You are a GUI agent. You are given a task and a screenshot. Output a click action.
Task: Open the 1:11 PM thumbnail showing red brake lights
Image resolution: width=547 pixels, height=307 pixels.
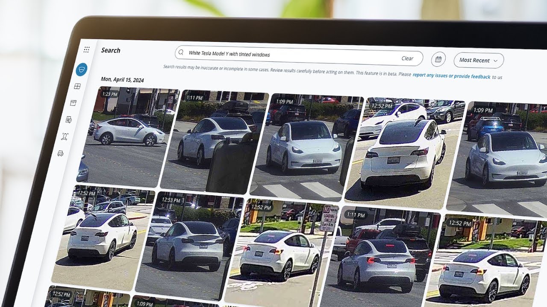click(x=380, y=258)
